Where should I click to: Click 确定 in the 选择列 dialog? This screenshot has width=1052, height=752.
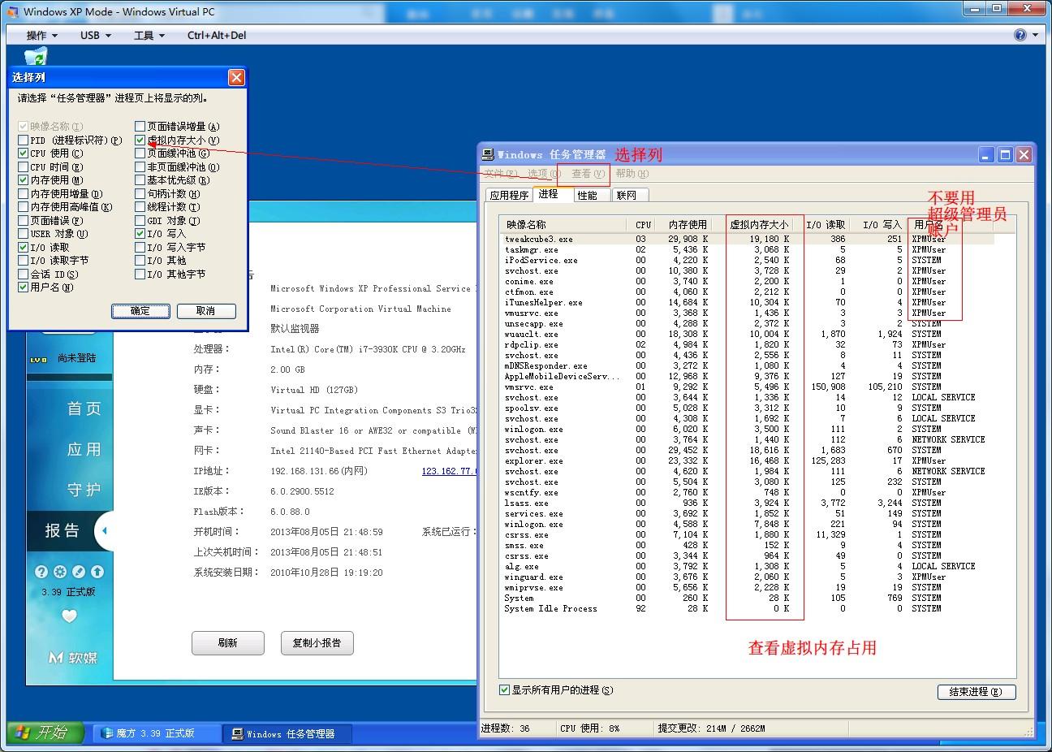tap(140, 310)
